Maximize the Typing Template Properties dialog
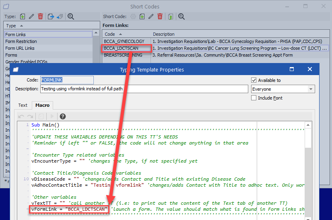The width and height of the screenshot is (332, 220). (x=292, y=69)
